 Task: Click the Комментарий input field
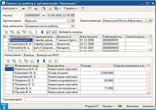coord(88,99)
